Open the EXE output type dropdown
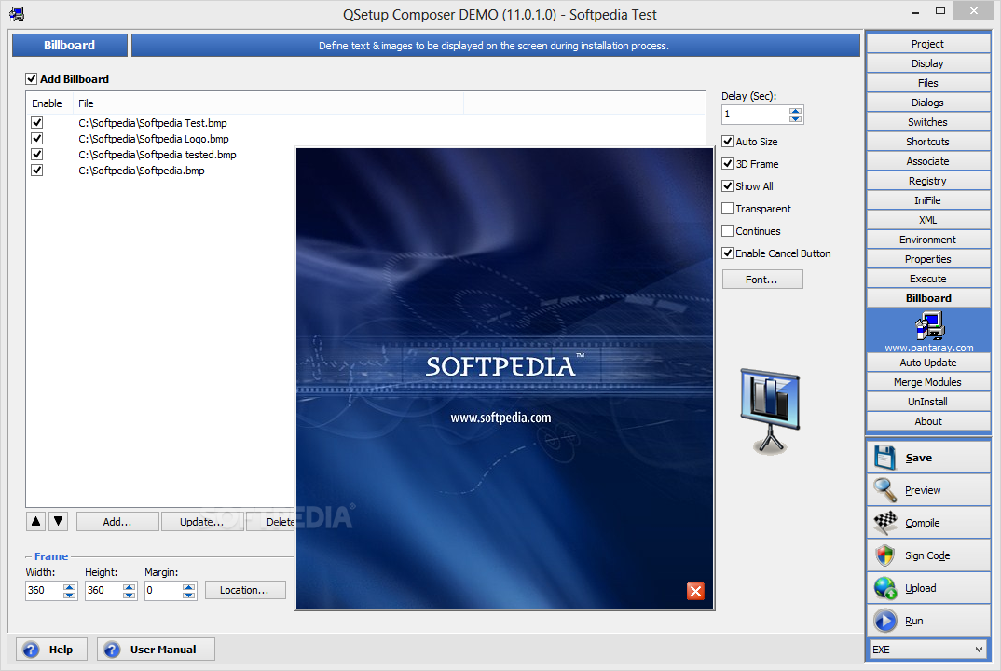 pos(928,650)
